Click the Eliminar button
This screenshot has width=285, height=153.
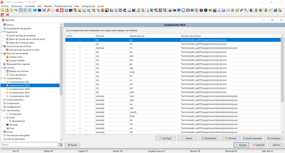[x=230, y=138]
